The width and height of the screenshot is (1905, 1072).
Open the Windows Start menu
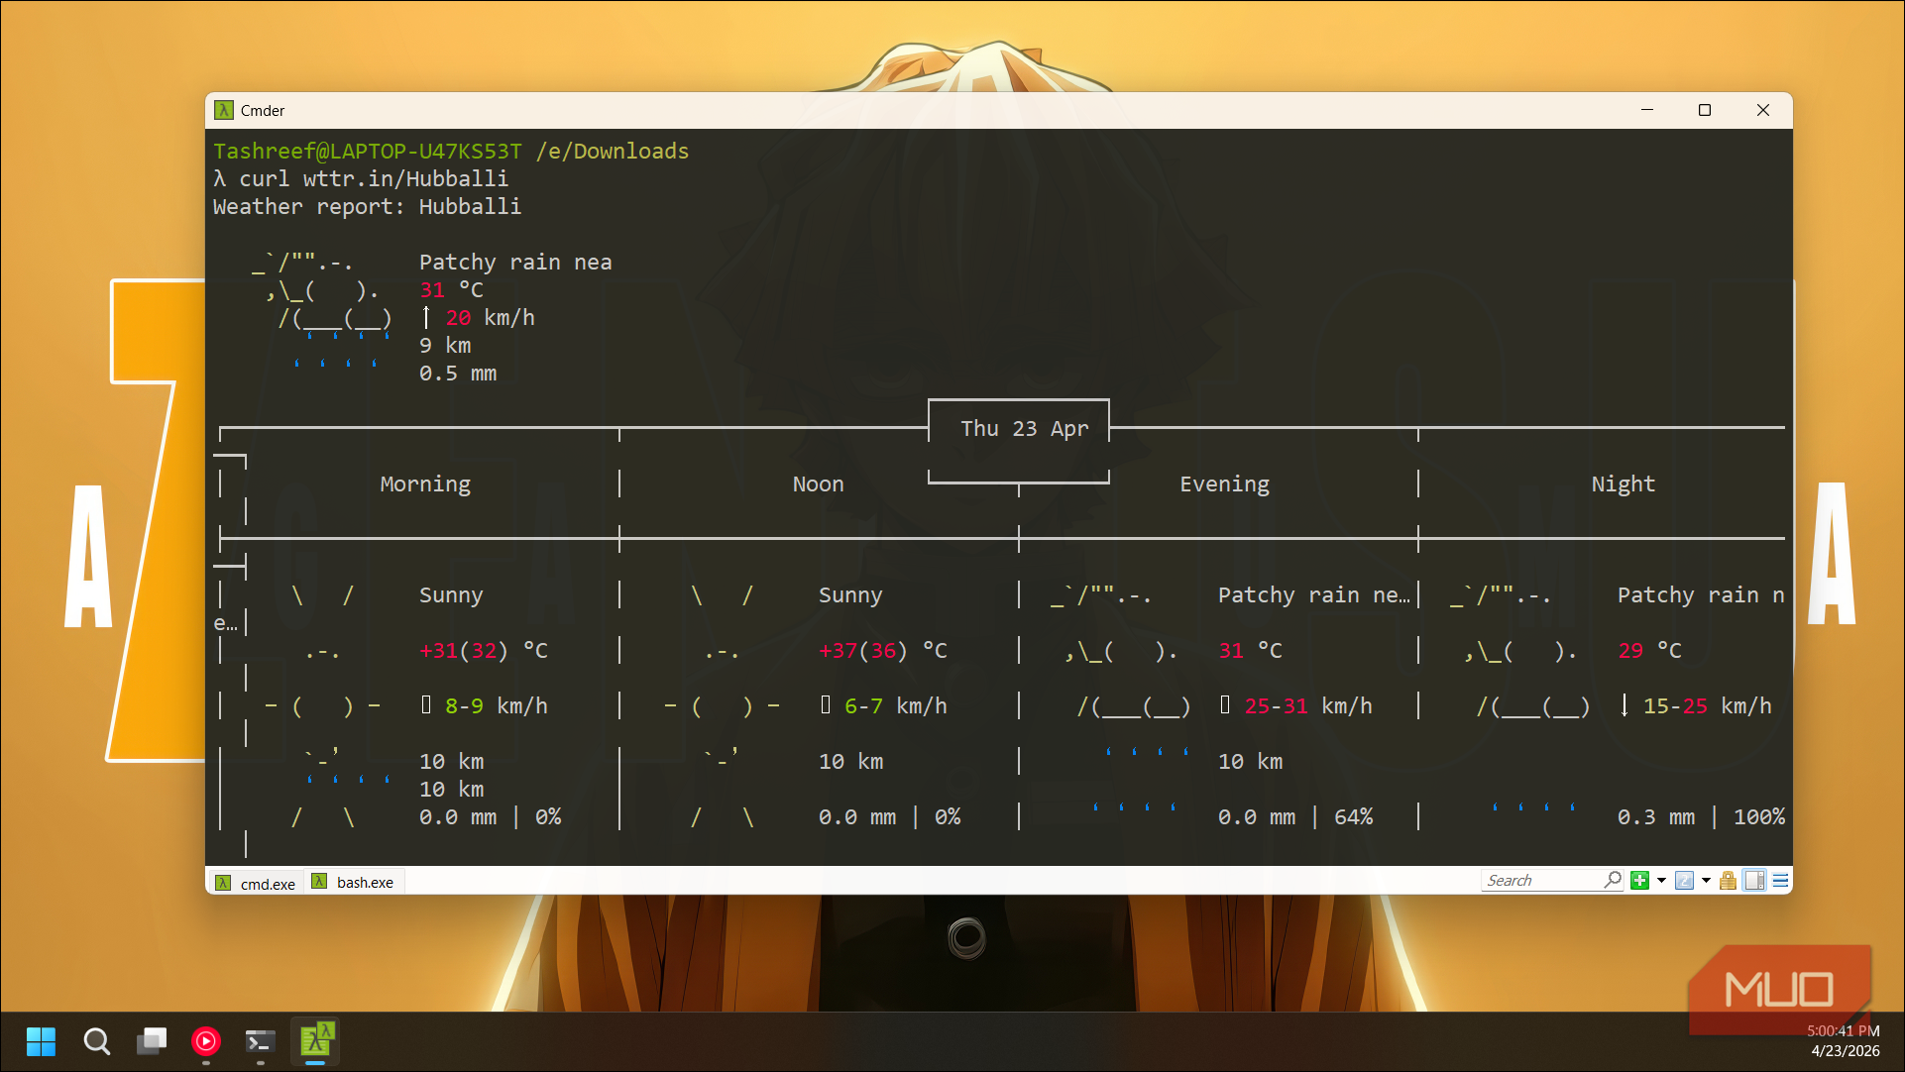(41, 1041)
